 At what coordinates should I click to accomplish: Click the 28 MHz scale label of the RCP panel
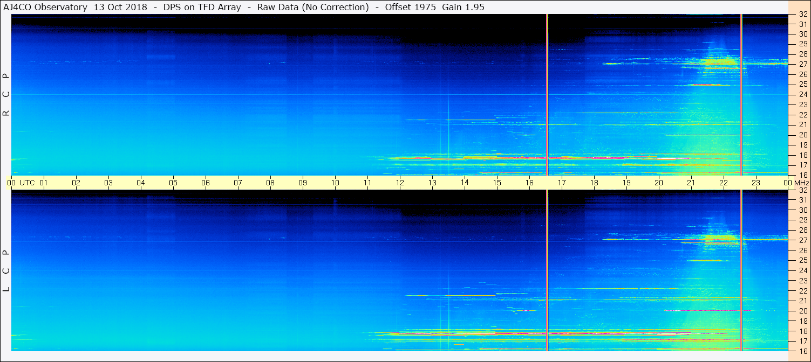tap(803, 54)
